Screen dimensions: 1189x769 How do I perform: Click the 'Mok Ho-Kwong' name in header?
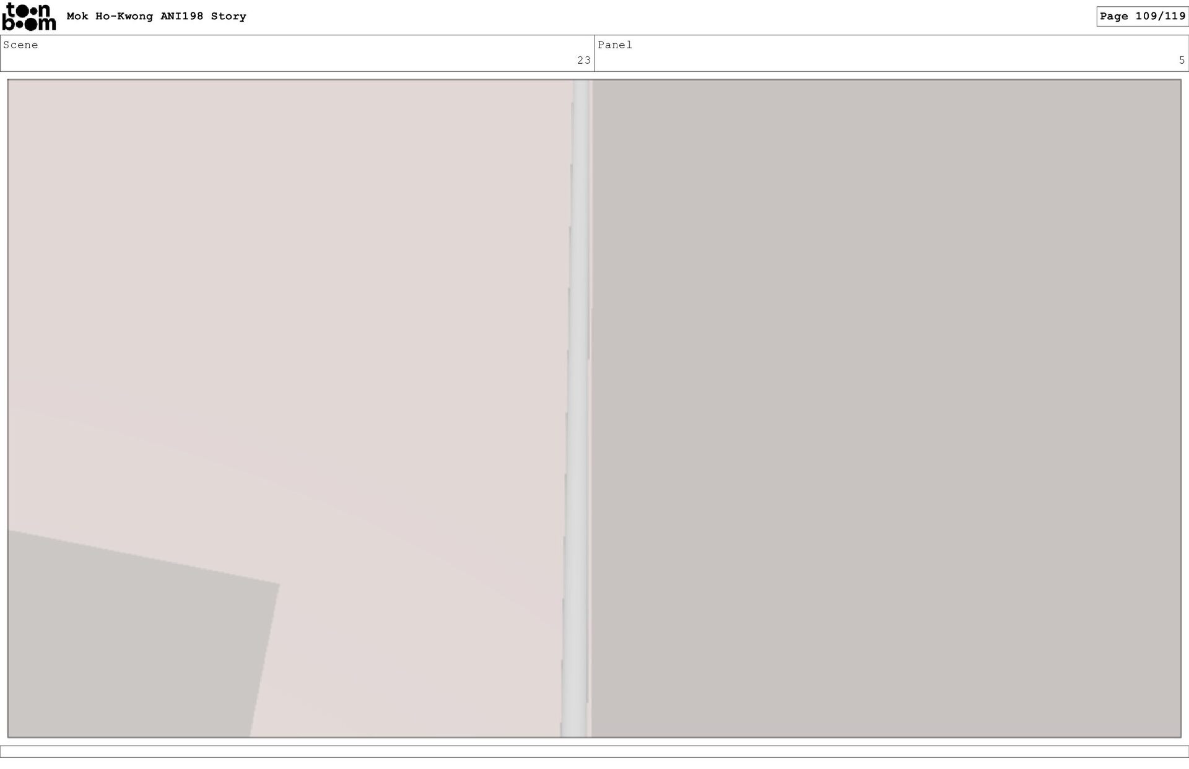click(x=110, y=16)
